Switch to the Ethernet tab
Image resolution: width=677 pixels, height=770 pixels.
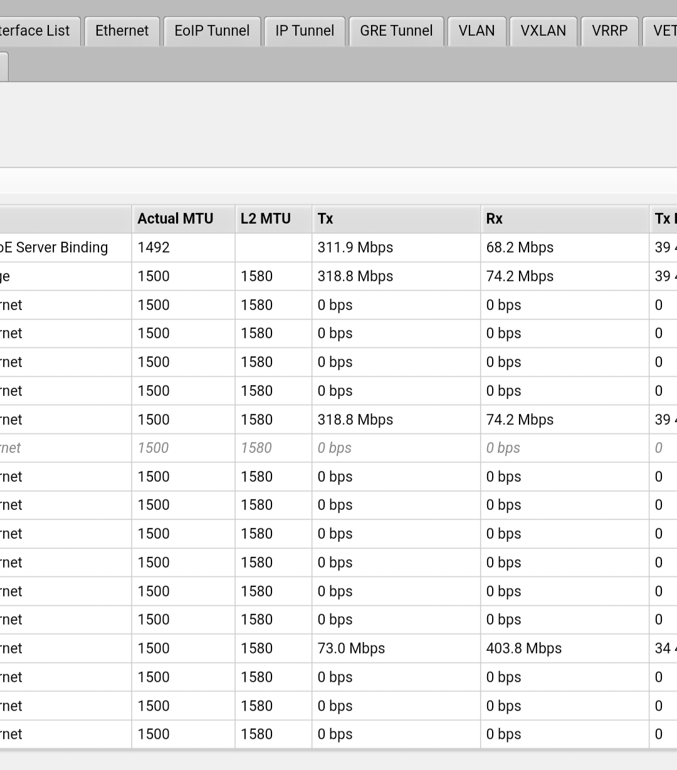tap(122, 30)
